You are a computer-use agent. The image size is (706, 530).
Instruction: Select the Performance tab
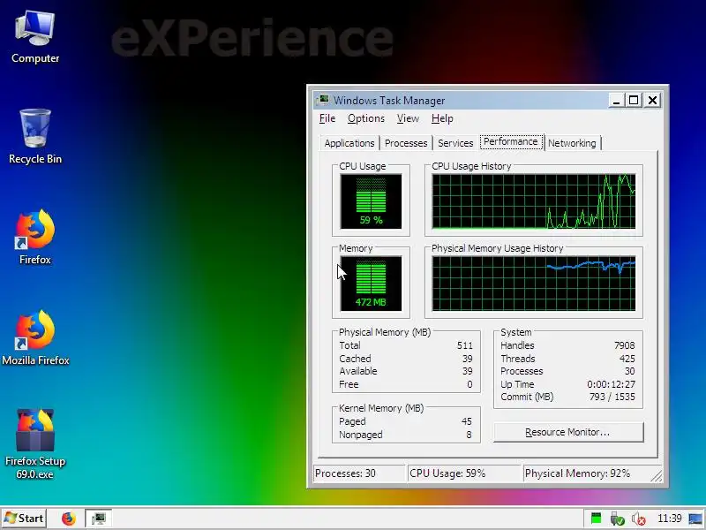tap(511, 141)
